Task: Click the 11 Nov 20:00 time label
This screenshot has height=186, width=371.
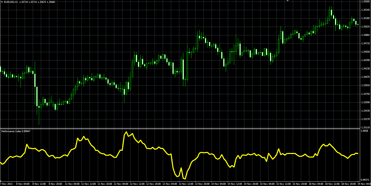Action: pos(105,184)
